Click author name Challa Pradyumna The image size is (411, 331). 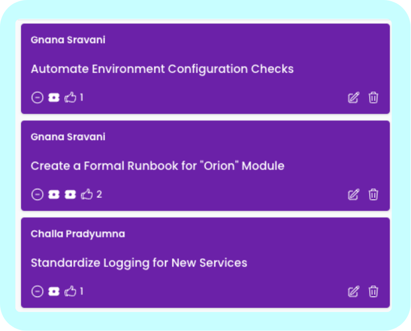point(78,234)
